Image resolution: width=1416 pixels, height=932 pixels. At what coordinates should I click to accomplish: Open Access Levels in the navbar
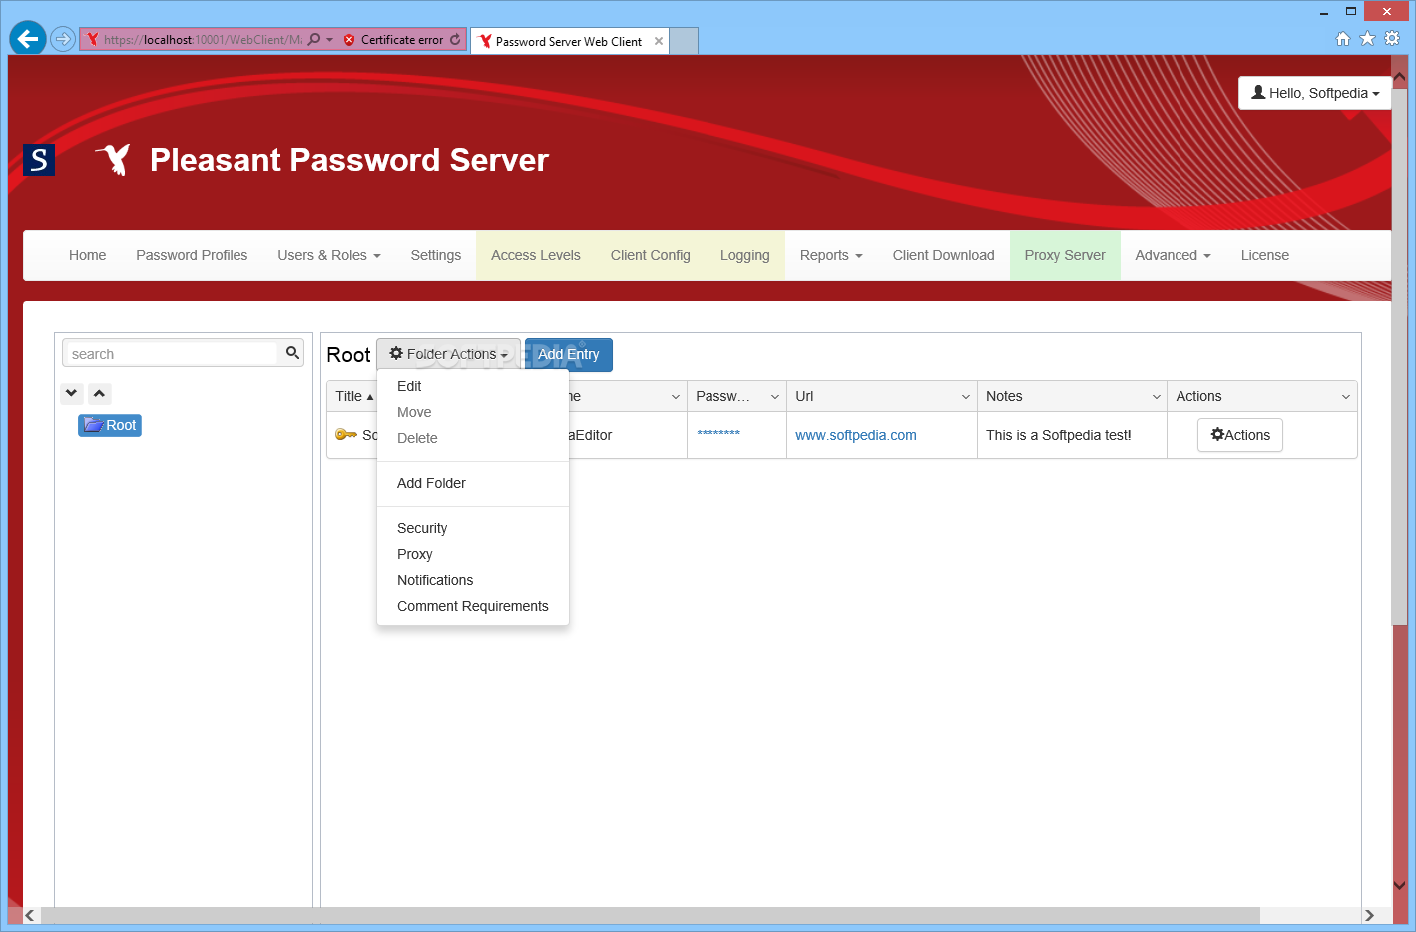[536, 255]
